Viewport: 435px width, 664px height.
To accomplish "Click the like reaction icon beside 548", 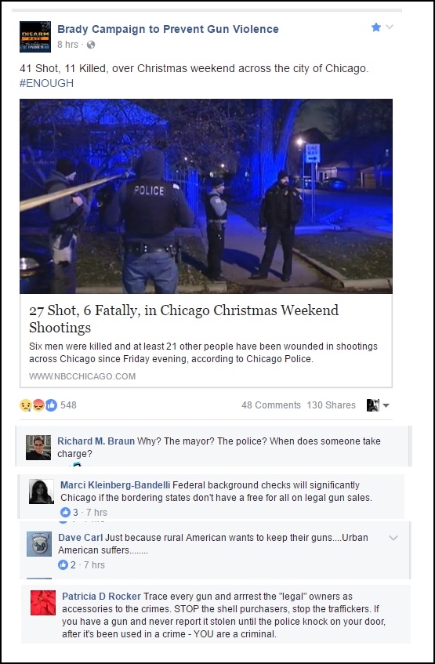I will click(51, 405).
